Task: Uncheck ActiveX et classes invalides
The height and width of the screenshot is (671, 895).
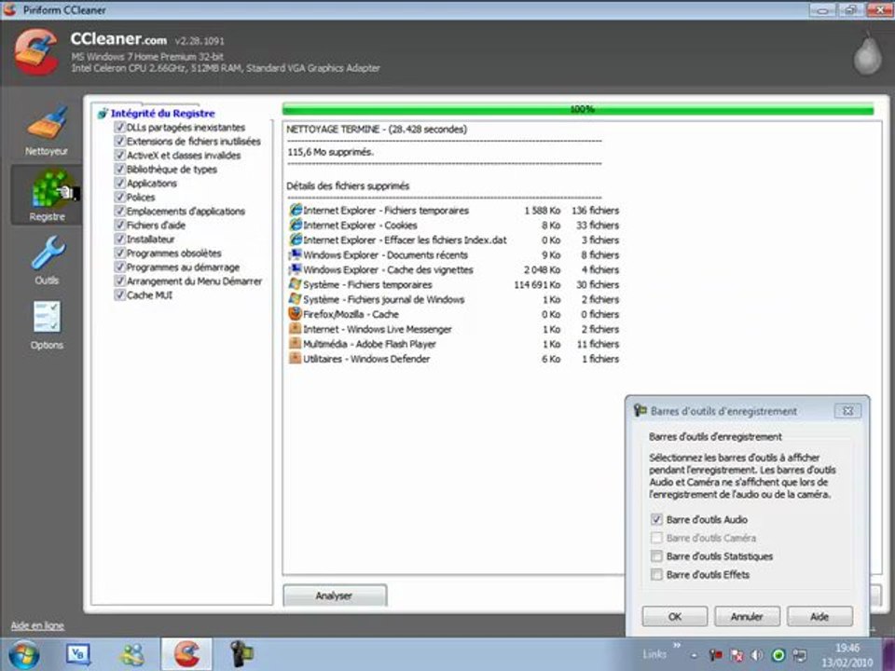Action: (119, 156)
